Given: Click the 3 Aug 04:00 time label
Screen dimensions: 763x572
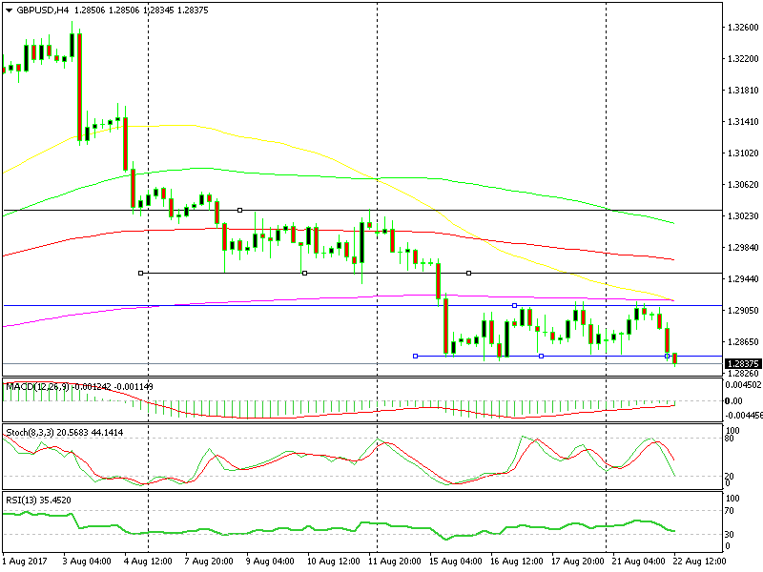Looking at the screenshot, I should click(87, 561).
